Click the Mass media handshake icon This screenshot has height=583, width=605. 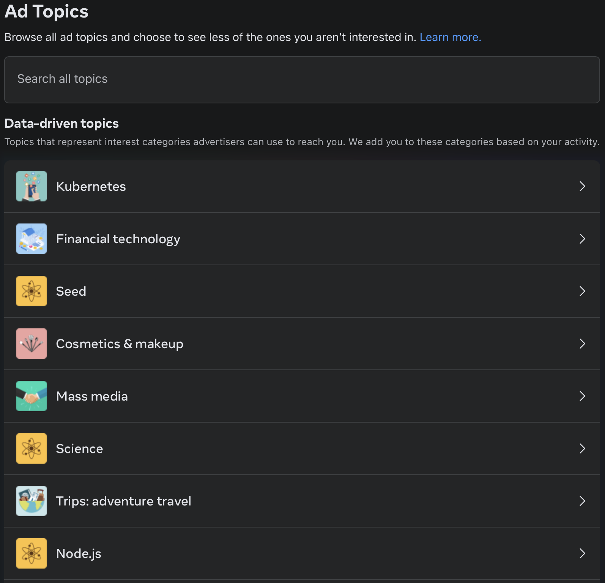click(32, 396)
